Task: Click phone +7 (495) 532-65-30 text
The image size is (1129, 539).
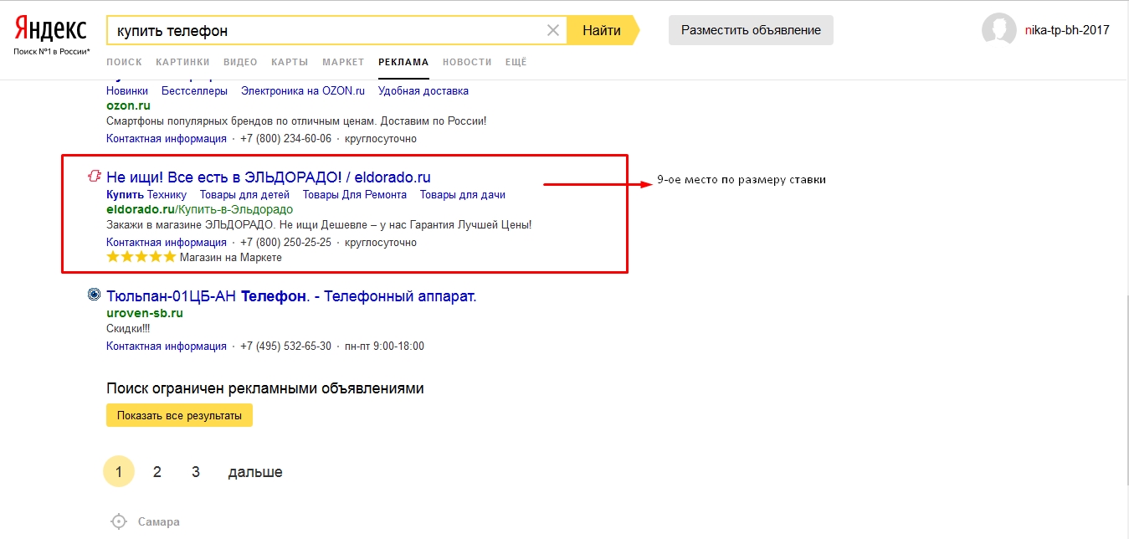Action: point(285,346)
